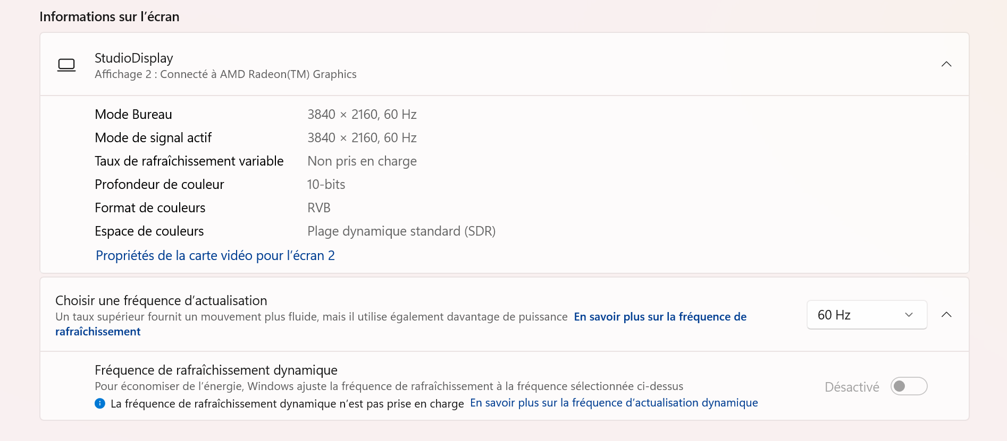The height and width of the screenshot is (441, 1007).
Task: Click the Format de couleurs RVB value
Action: click(x=319, y=207)
